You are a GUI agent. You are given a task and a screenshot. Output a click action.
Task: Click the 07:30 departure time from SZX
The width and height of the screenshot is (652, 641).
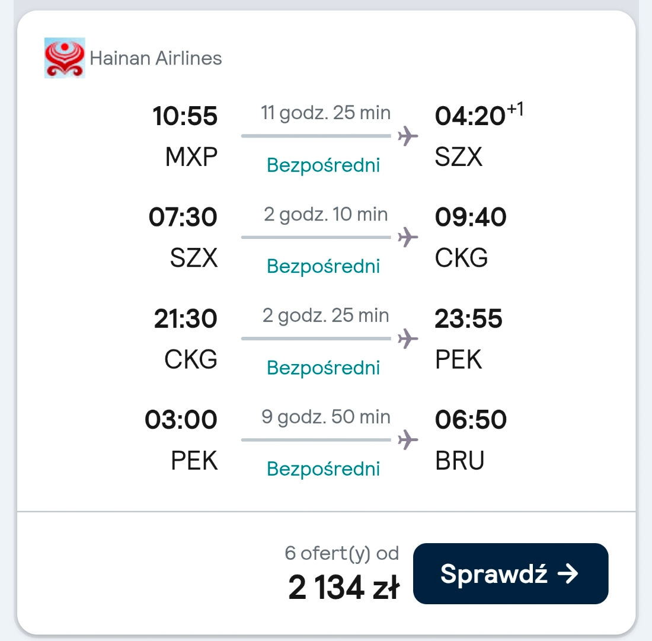pos(183,217)
